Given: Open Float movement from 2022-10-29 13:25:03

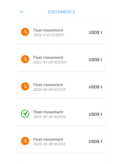Looking at the screenshot, I should [x=61, y=60].
